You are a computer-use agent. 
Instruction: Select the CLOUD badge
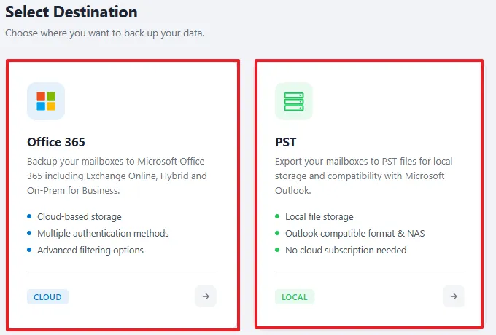point(47,297)
